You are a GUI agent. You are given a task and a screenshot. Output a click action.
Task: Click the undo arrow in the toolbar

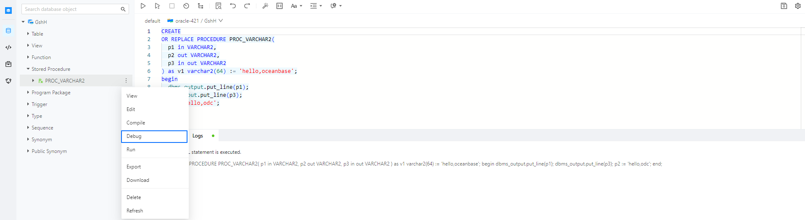pyautogui.click(x=233, y=6)
